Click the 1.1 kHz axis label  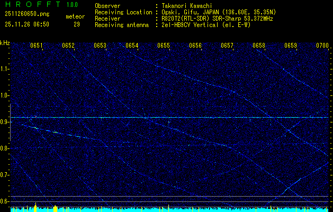click(x=5, y=69)
